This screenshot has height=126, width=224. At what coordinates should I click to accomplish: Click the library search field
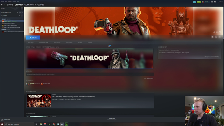click(x=11, y=16)
